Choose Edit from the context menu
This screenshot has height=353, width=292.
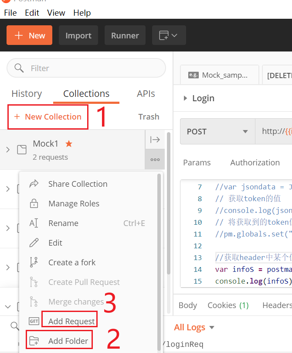pyautogui.click(x=55, y=243)
